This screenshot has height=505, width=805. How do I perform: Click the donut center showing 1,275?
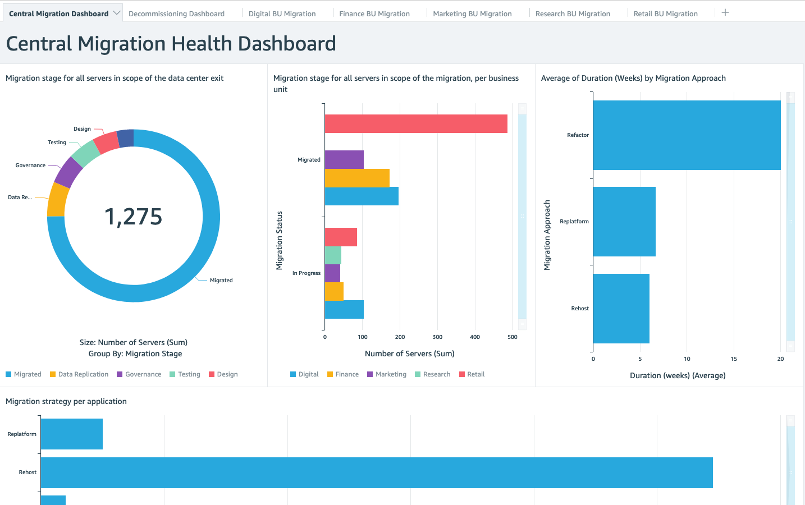tap(134, 216)
